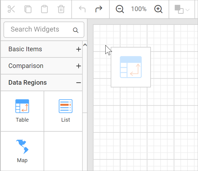Click the widget panel scroll up arrow
The height and width of the screenshot is (171, 198).
[85, 45]
